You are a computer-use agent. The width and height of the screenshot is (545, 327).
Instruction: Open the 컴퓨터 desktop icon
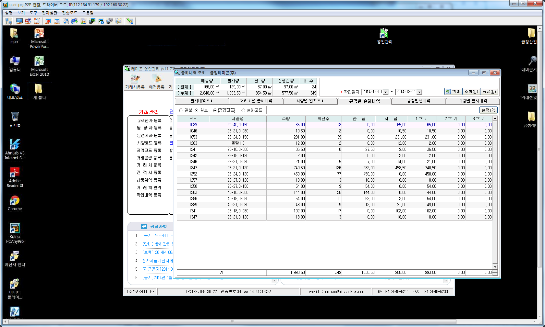point(15,64)
